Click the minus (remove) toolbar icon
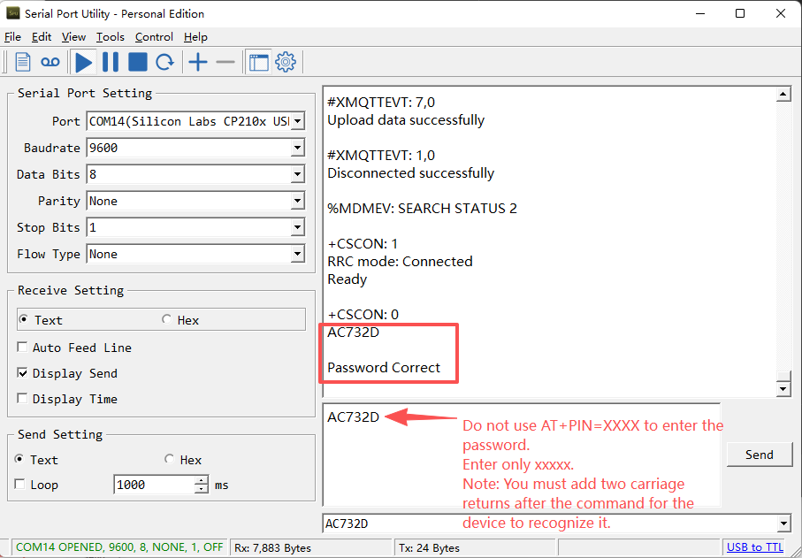 tap(225, 63)
